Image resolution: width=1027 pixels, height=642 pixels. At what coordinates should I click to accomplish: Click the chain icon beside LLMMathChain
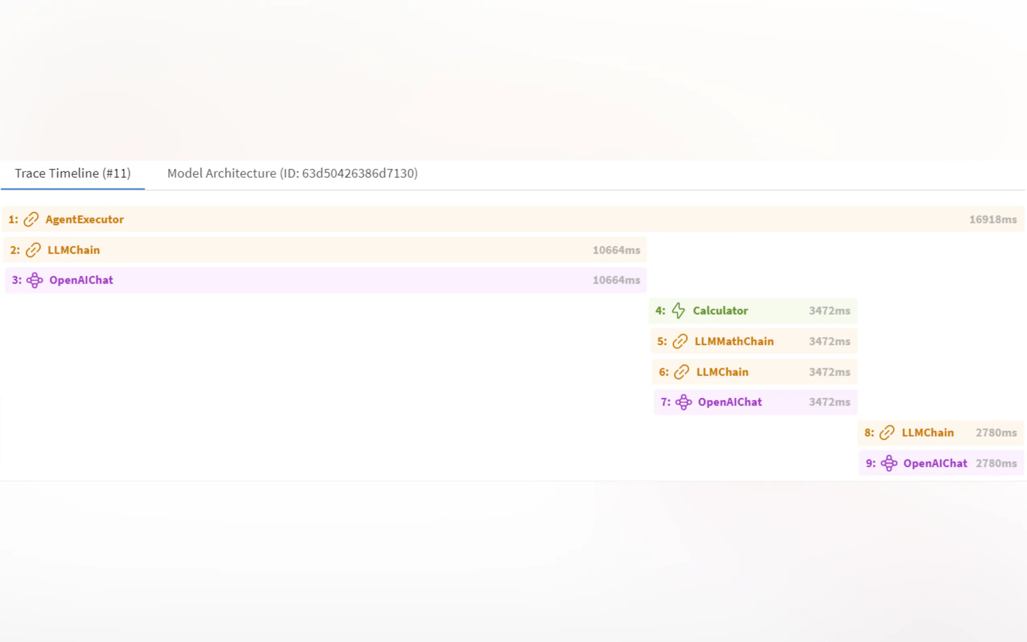(680, 341)
